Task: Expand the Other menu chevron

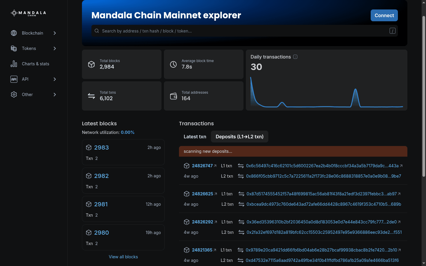Action: 55,95
